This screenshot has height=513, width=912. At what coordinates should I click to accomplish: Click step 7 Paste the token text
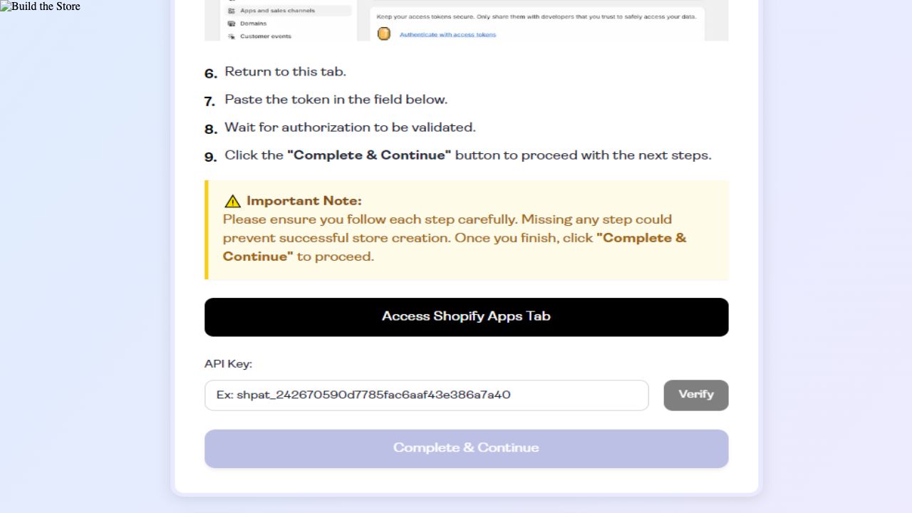336,100
